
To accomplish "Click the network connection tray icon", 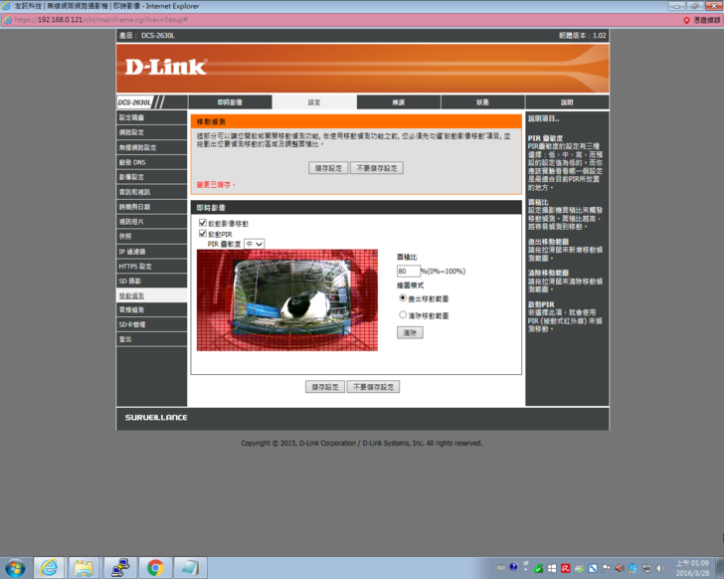I will point(646,568).
